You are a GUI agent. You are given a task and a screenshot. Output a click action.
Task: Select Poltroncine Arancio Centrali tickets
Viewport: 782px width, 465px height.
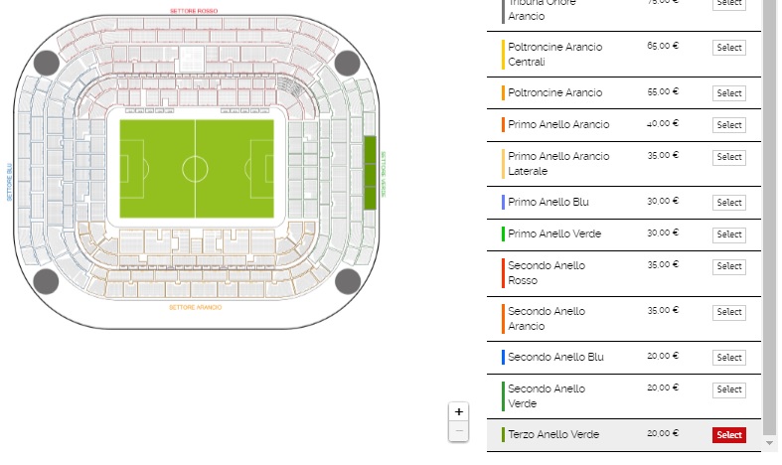point(728,48)
